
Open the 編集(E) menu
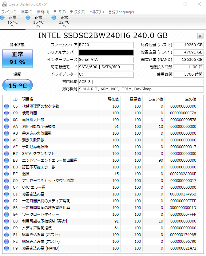pos(27,12)
